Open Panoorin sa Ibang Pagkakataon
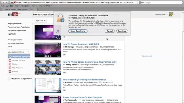 (x=19, y=27)
